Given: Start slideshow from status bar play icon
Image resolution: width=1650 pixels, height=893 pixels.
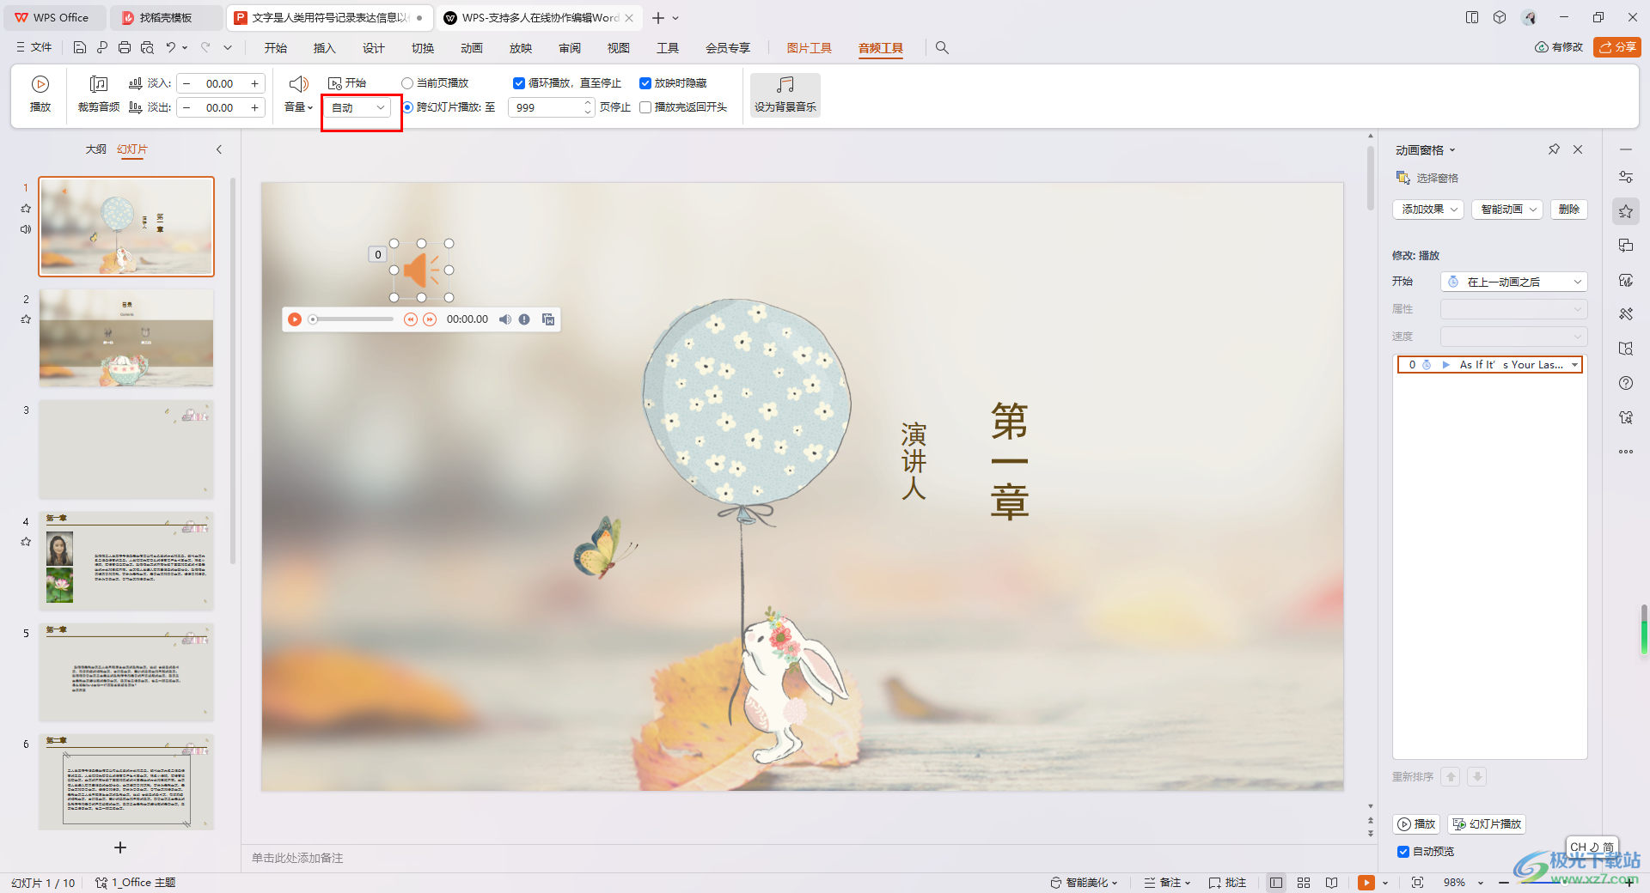Looking at the screenshot, I should point(1366,883).
